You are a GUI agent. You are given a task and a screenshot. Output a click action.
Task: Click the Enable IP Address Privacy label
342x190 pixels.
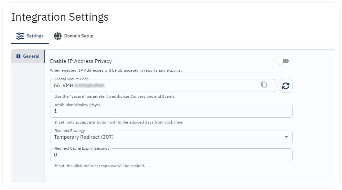click(x=81, y=61)
